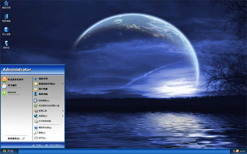
Task: Open the 我的文档 star icon on desktop
Action: click(x=6, y=5)
